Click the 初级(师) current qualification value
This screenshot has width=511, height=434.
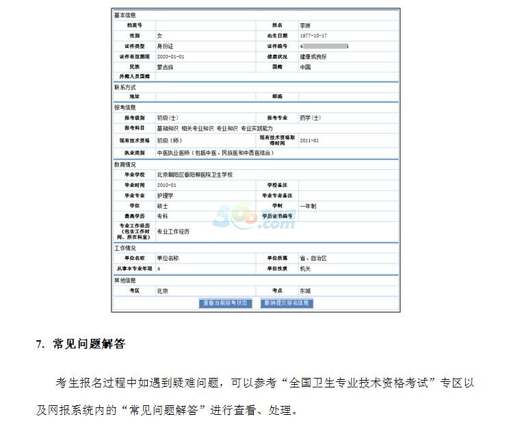pyautogui.click(x=170, y=140)
